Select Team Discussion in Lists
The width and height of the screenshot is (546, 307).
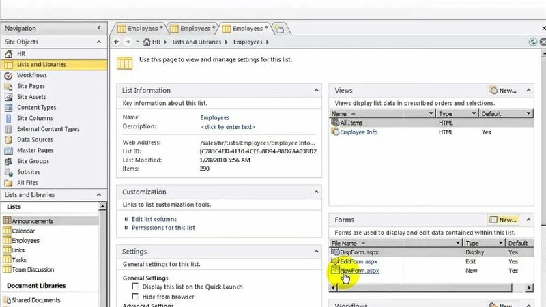pos(33,269)
